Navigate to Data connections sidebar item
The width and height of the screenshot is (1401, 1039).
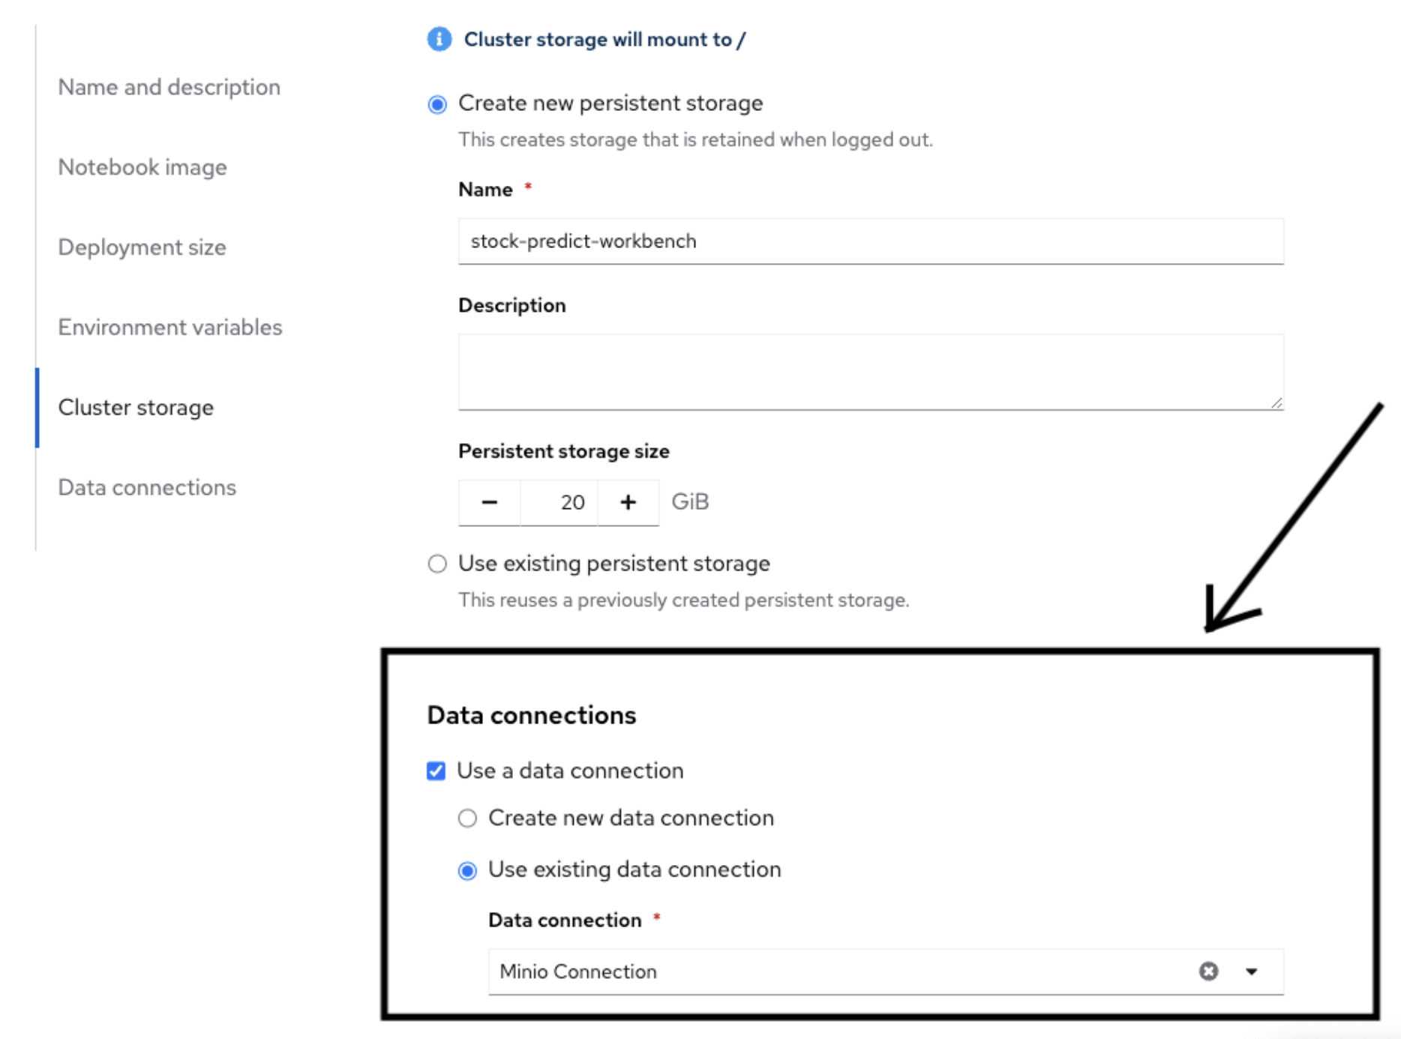click(147, 488)
